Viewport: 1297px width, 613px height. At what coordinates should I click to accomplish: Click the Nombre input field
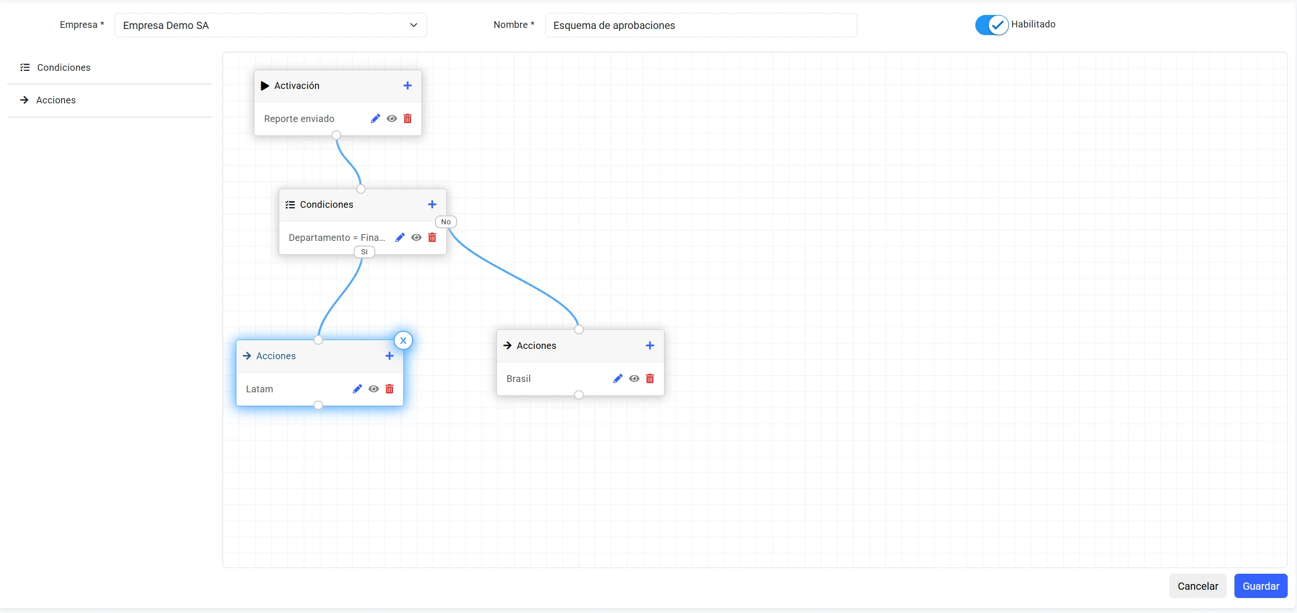click(x=701, y=25)
